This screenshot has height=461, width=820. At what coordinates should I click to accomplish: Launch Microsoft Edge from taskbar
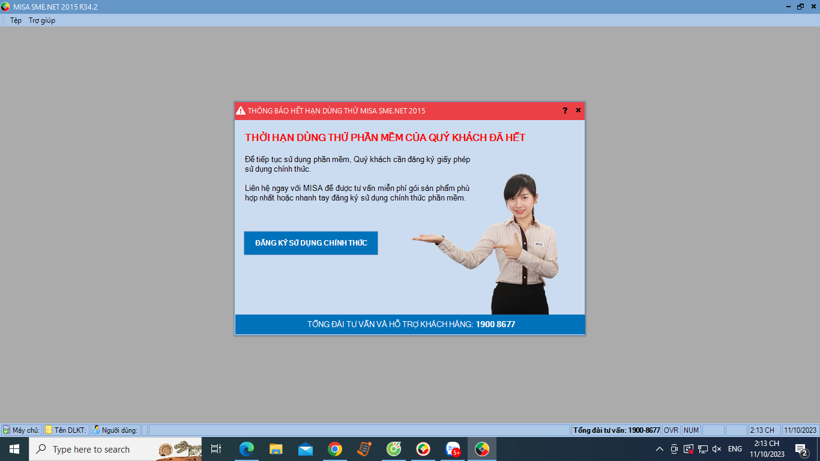pos(246,449)
